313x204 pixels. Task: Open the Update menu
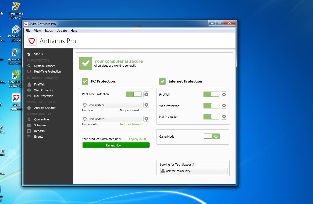click(x=62, y=31)
